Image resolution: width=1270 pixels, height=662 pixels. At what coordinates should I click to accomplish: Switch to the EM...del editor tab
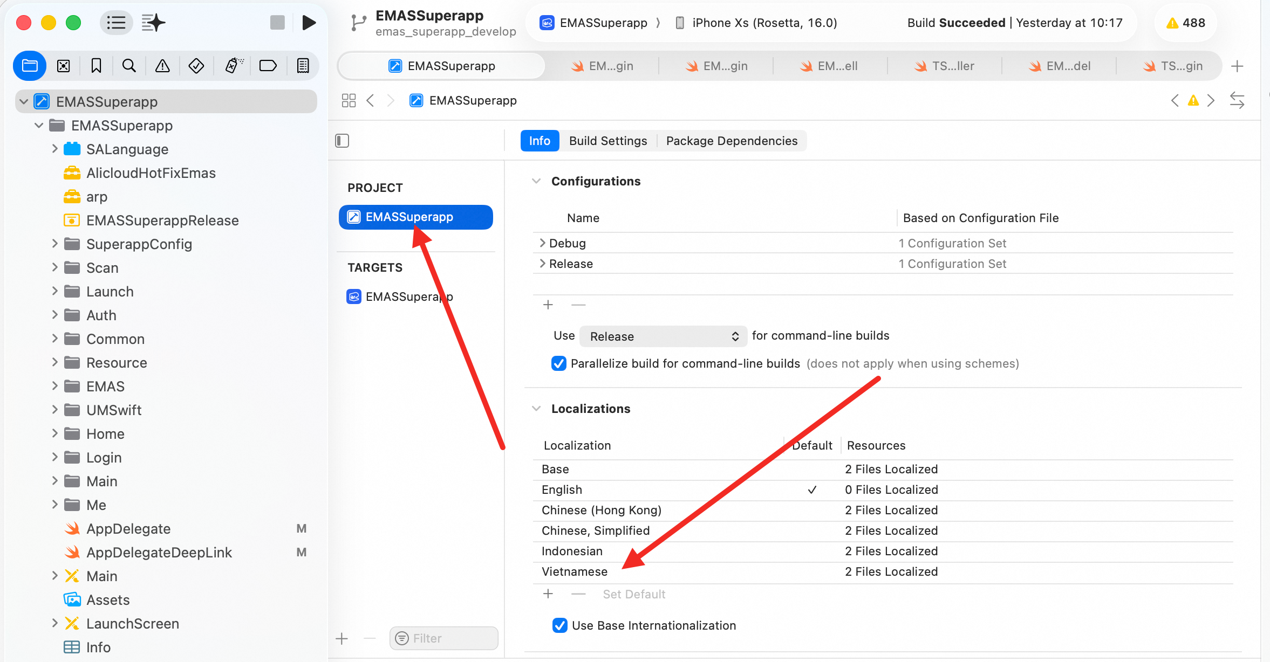(x=1060, y=66)
